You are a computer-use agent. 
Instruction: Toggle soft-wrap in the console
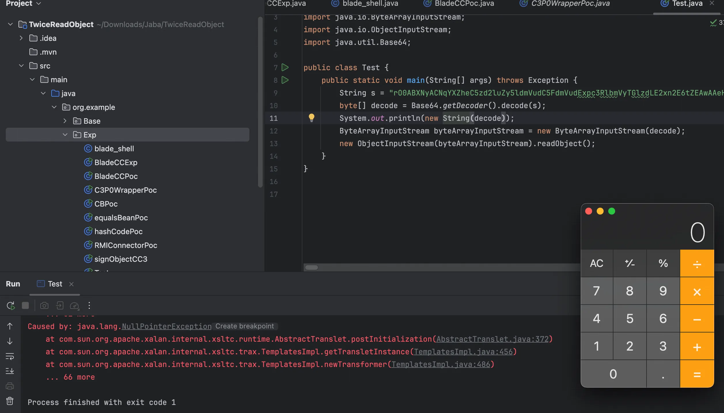[10, 356]
